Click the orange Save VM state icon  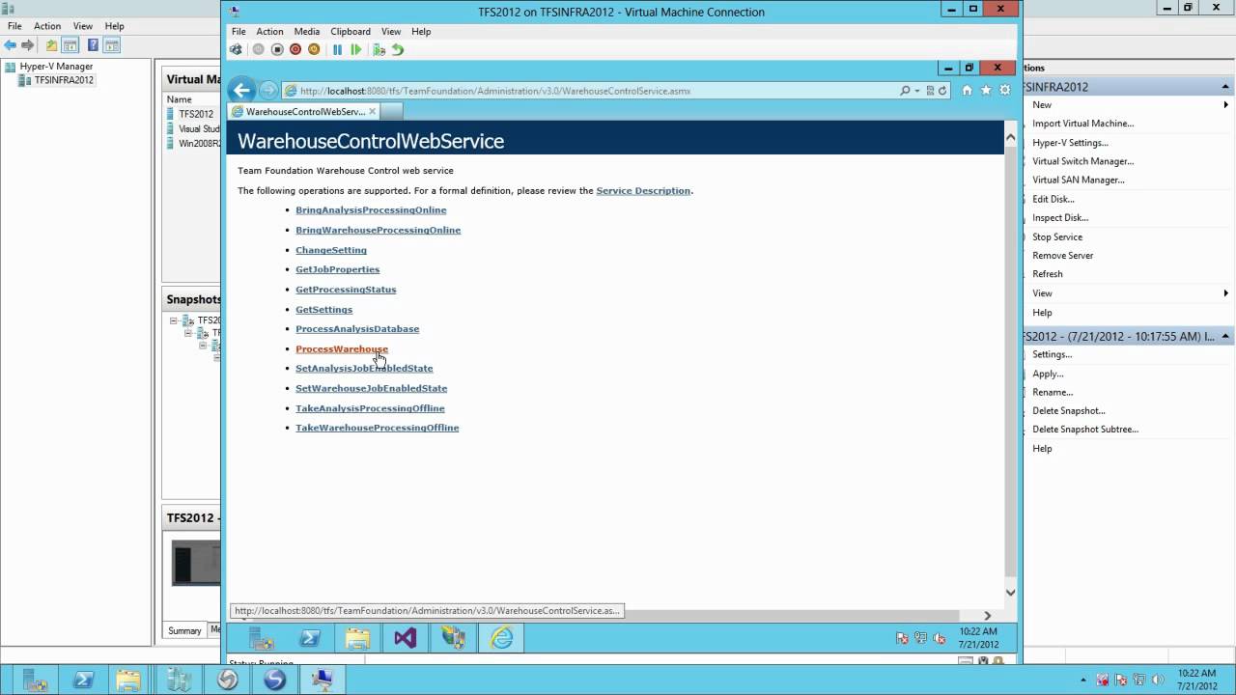tap(314, 49)
